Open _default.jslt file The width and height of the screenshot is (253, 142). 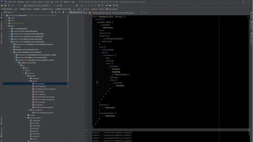point(35,121)
